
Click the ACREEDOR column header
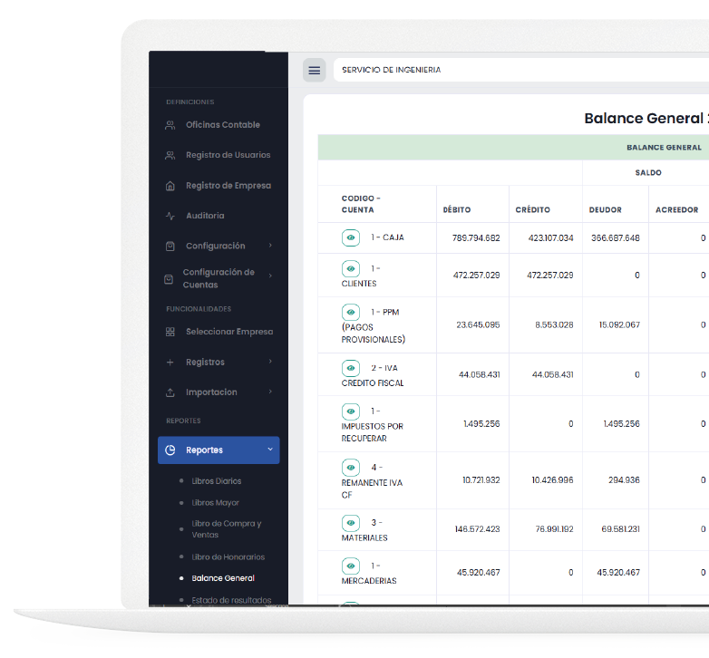click(x=677, y=210)
